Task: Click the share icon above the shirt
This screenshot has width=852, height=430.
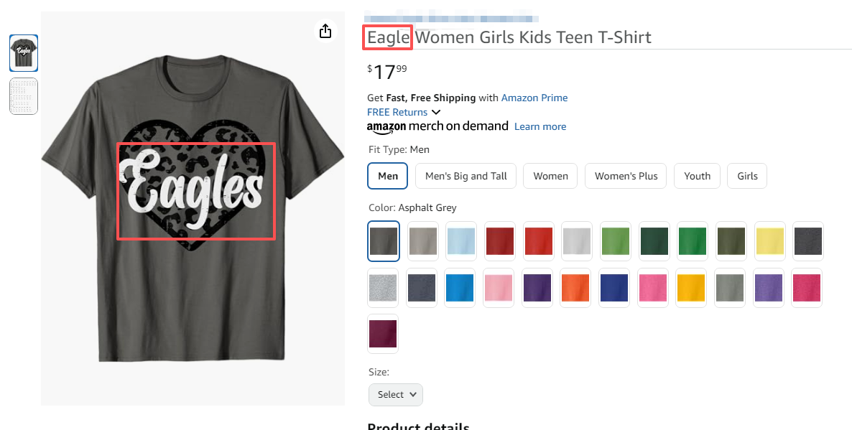Action: (x=325, y=31)
